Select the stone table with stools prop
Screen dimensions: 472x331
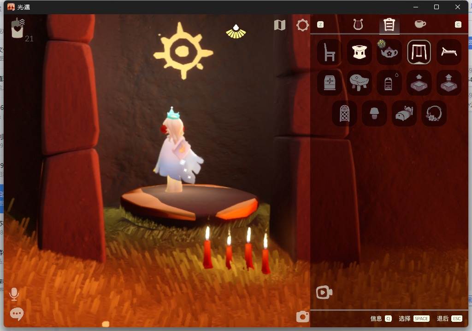point(359,83)
